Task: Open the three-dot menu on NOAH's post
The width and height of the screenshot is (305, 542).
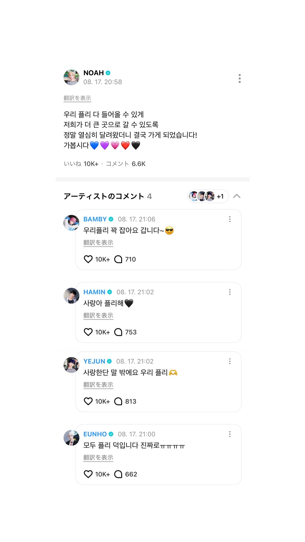Action: [x=240, y=78]
